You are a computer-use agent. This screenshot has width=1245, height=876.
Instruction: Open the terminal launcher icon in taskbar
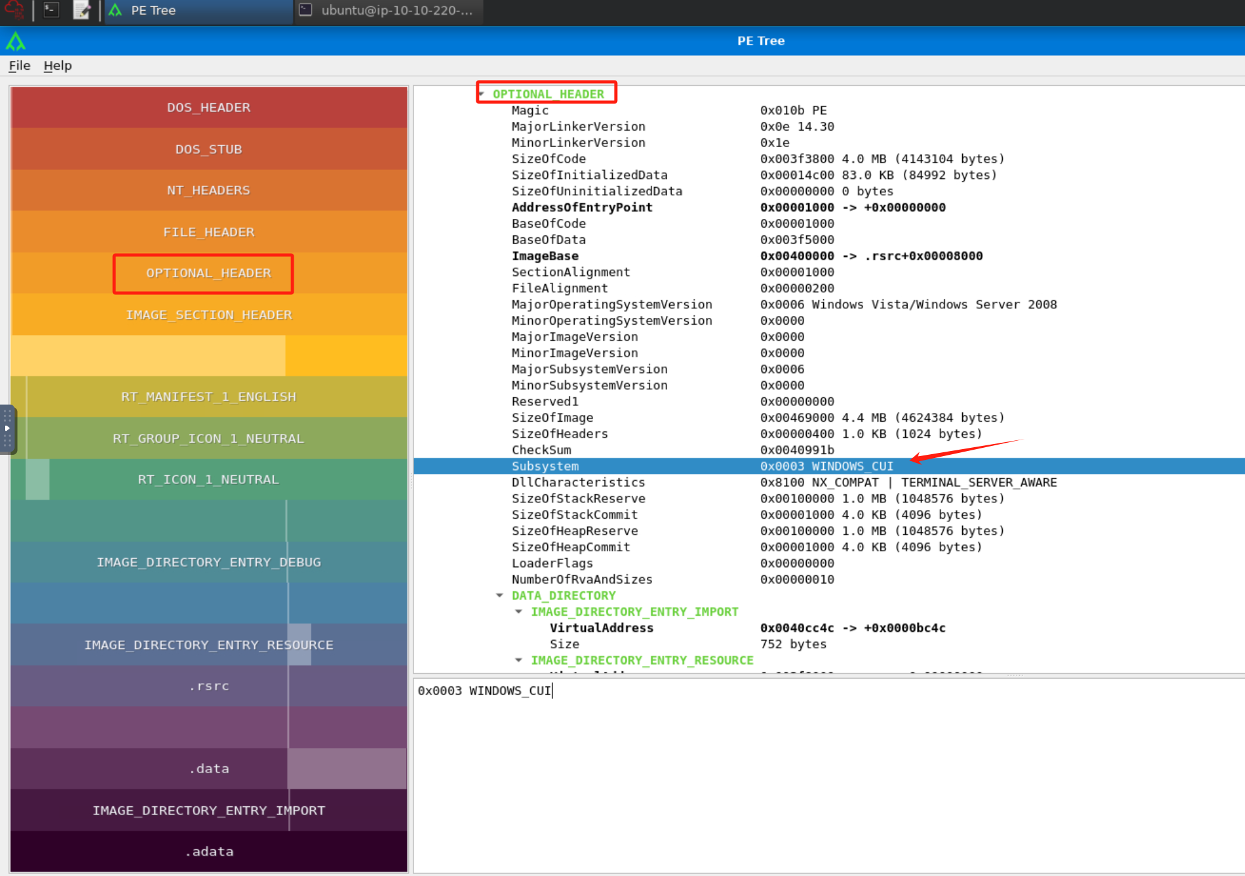click(x=51, y=10)
